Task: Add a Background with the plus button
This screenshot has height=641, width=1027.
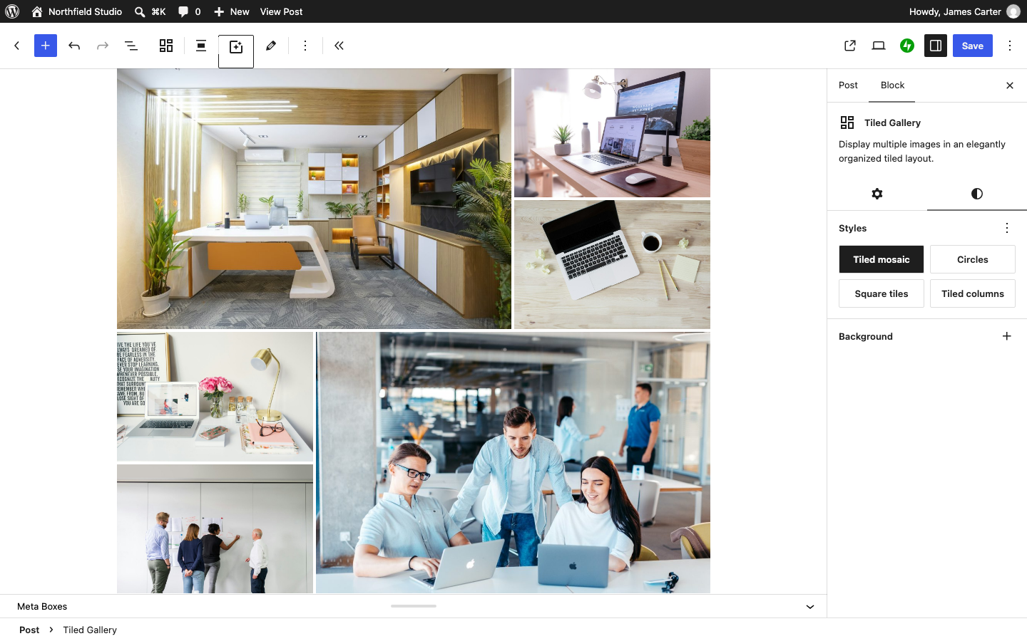Action: point(1007,336)
